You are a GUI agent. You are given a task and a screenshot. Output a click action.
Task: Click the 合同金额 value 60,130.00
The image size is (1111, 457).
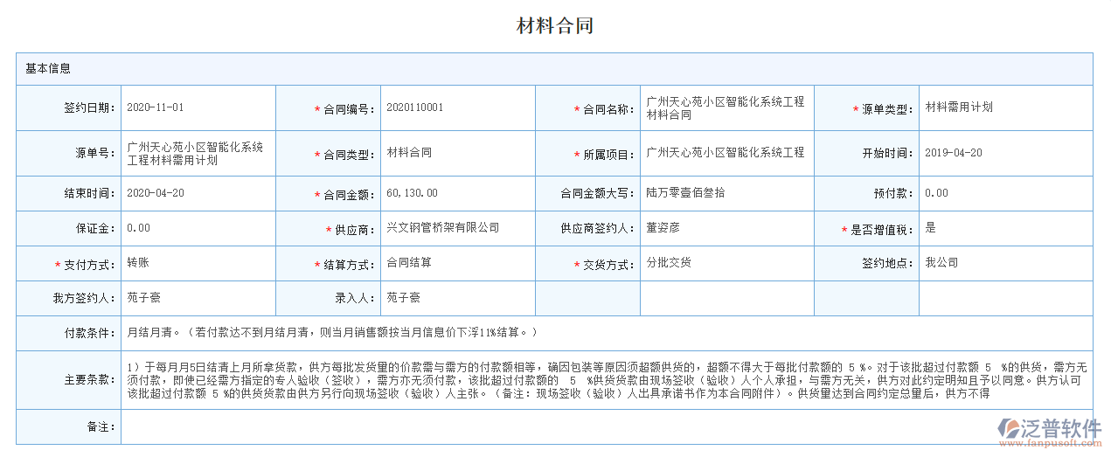click(x=412, y=193)
